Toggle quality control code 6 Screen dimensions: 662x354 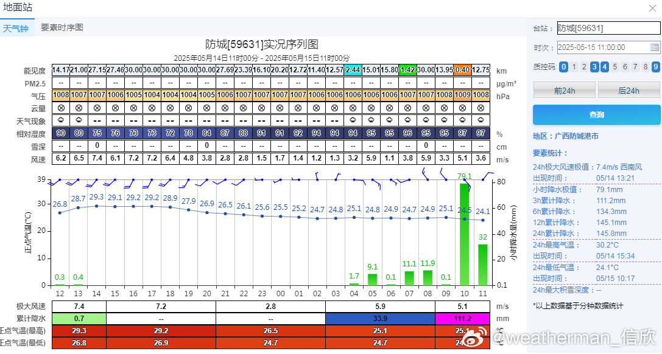(x=625, y=66)
